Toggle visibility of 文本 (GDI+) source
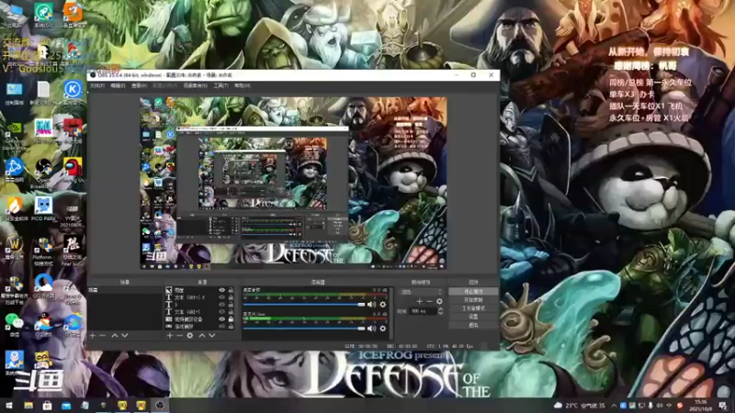 click(221, 312)
